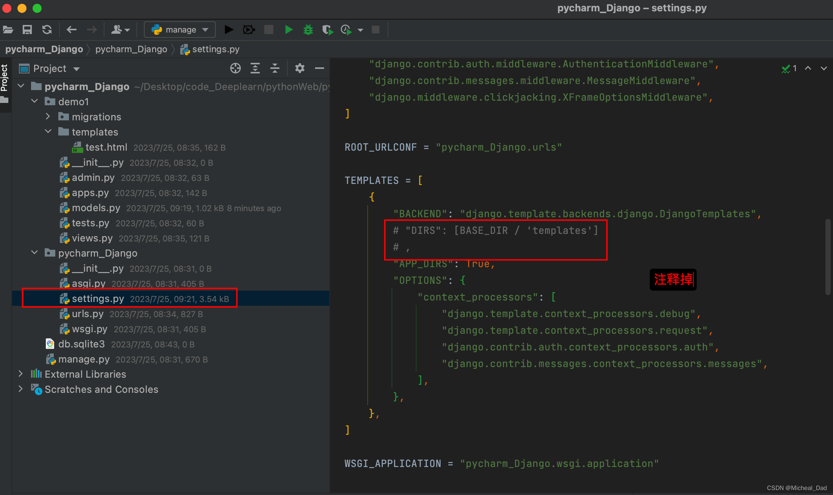The height and width of the screenshot is (495, 833).
Task: Select urls.py in project tree
Action: click(87, 314)
